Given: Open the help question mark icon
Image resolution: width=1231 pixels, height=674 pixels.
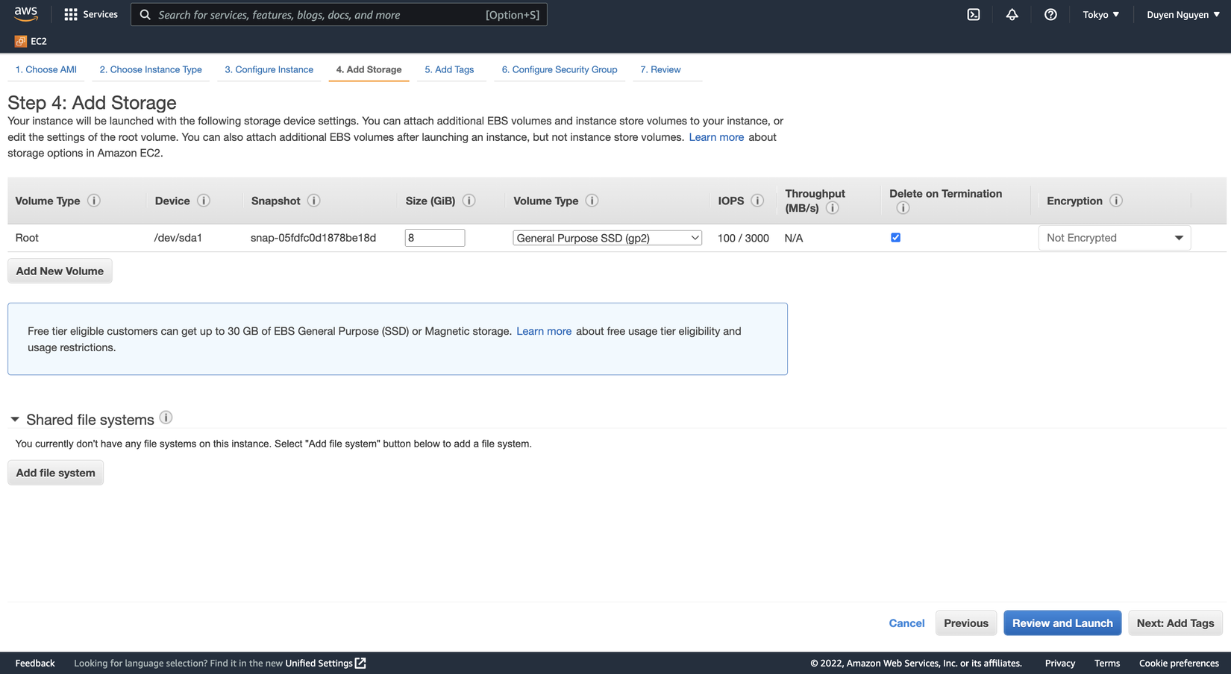Looking at the screenshot, I should 1050,15.
